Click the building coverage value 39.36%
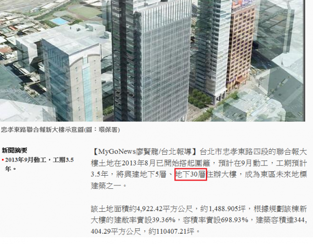Image resolution: width=313 pixels, height=244 pixels. click(164, 220)
